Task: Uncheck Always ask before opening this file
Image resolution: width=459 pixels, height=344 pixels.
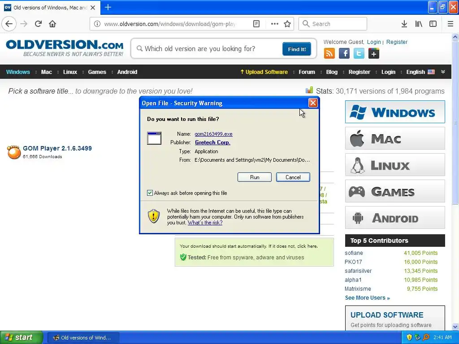Action: (x=150, y=193)
